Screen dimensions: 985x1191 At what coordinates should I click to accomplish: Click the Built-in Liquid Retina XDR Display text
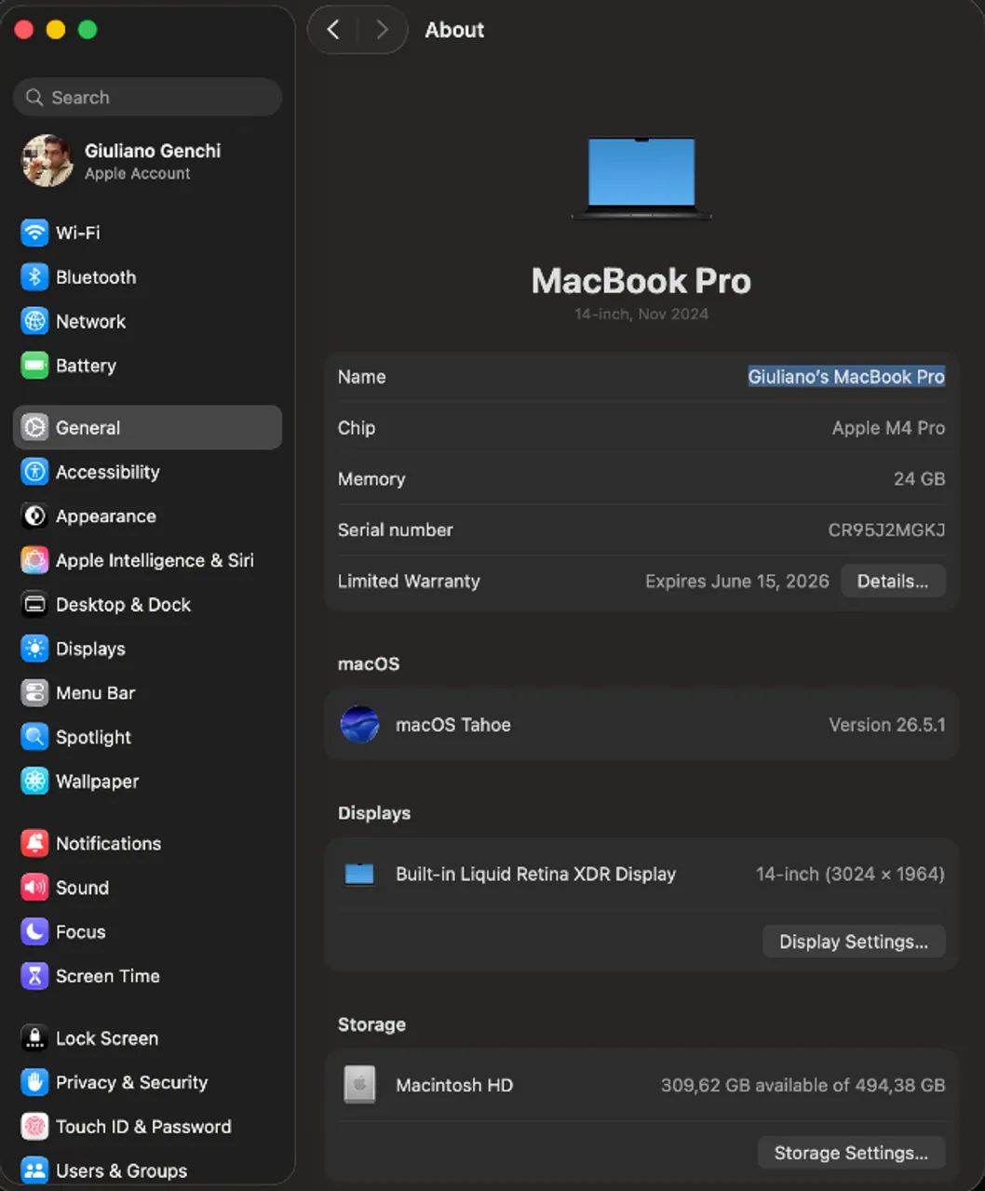(x=535, y=875)
